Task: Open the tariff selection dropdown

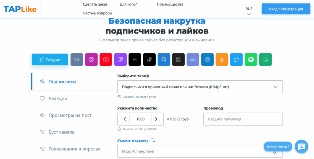Action: click(x=200, y=87)
